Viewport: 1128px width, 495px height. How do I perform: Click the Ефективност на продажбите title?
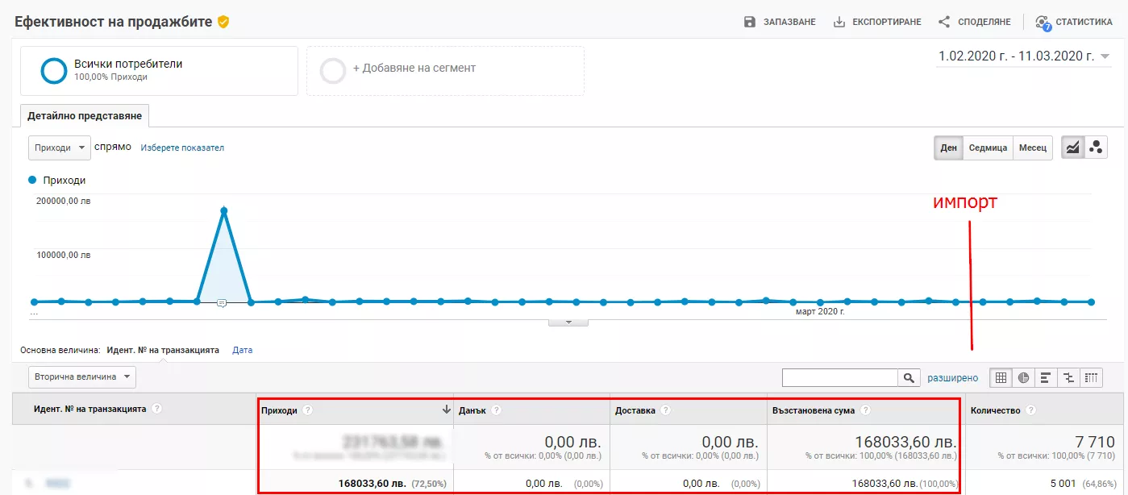click(114, 22)
